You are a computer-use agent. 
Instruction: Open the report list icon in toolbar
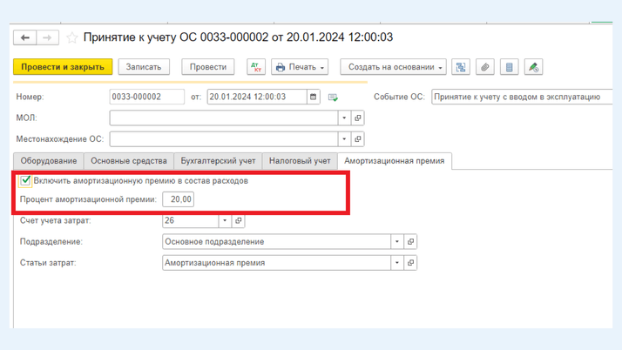click(510, 67)
